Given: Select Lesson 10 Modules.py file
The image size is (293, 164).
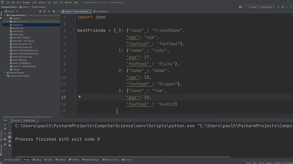Looking at the screenshot, I should click(21, 63).
